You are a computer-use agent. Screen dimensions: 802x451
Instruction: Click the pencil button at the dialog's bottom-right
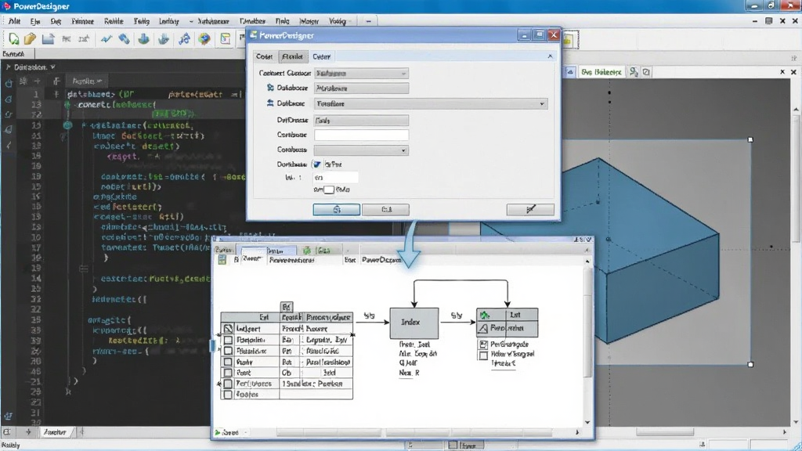pyautogui.click(x=530, y=209)
